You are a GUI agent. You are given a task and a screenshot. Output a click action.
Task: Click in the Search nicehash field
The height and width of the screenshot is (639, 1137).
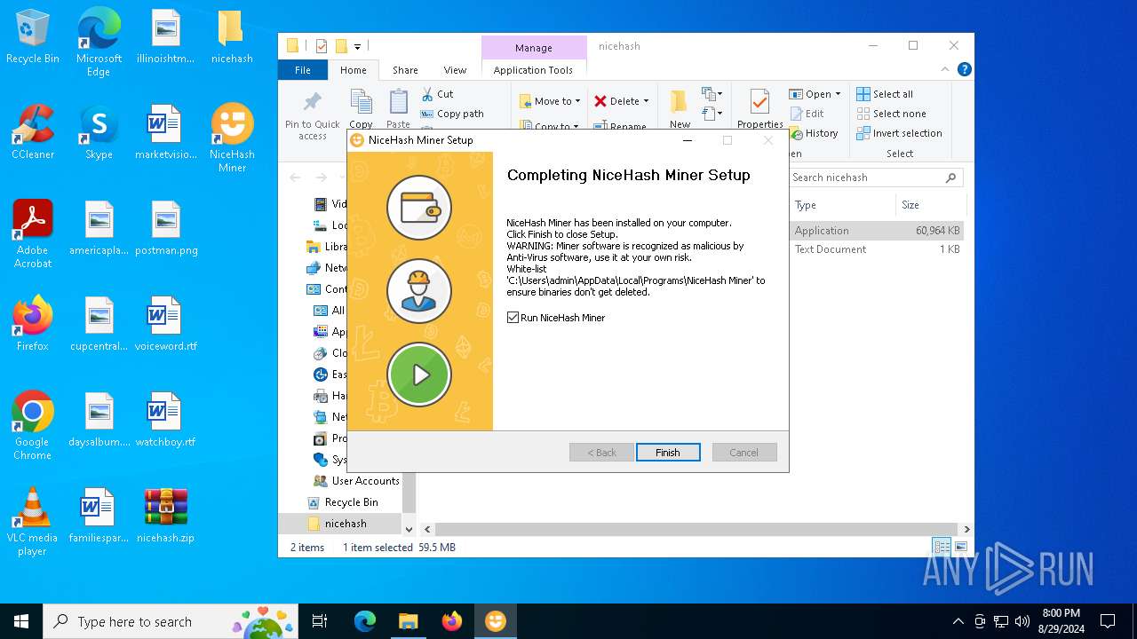click(x=876, y=177)
